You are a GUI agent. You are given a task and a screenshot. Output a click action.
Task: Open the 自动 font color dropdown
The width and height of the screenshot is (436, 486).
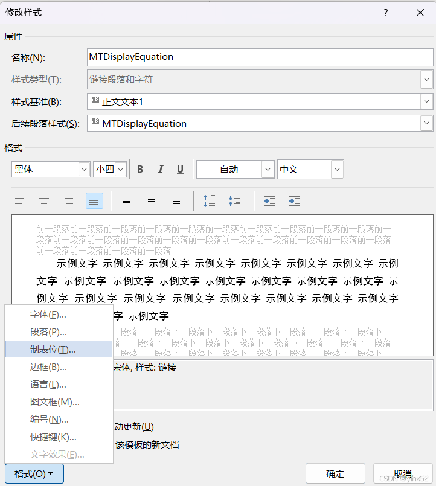click(268, 169)
